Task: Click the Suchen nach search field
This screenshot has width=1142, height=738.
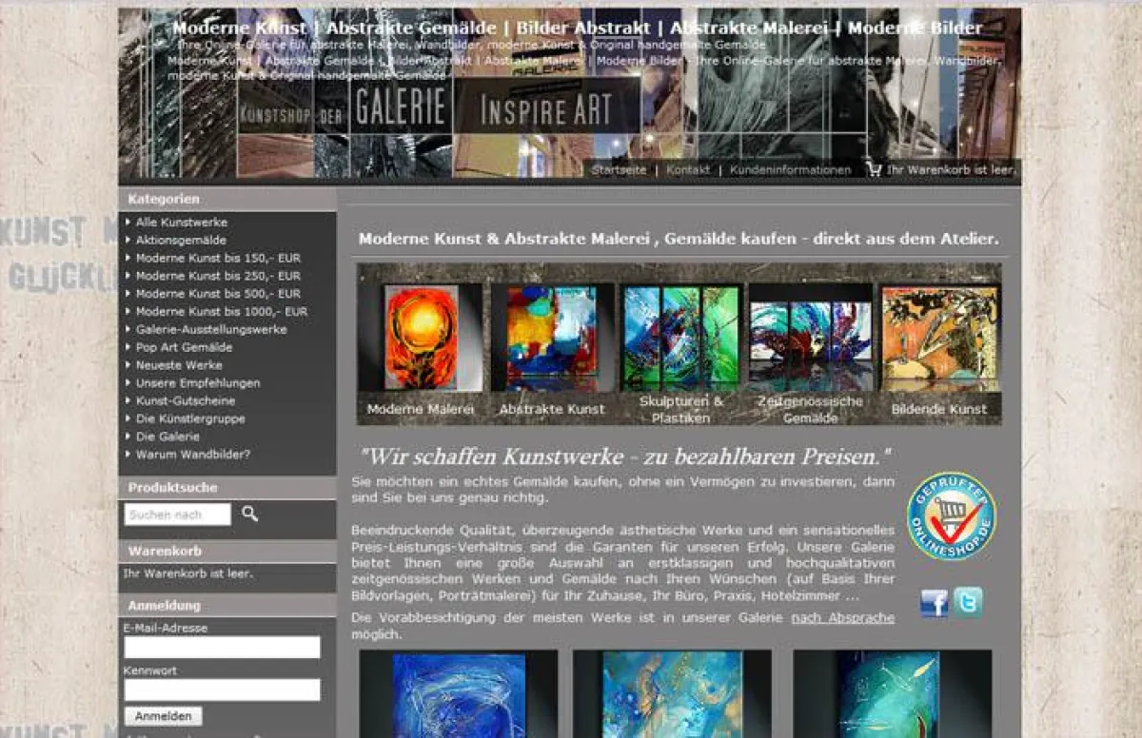Action: pyautogui.click(x=176, y=515)
